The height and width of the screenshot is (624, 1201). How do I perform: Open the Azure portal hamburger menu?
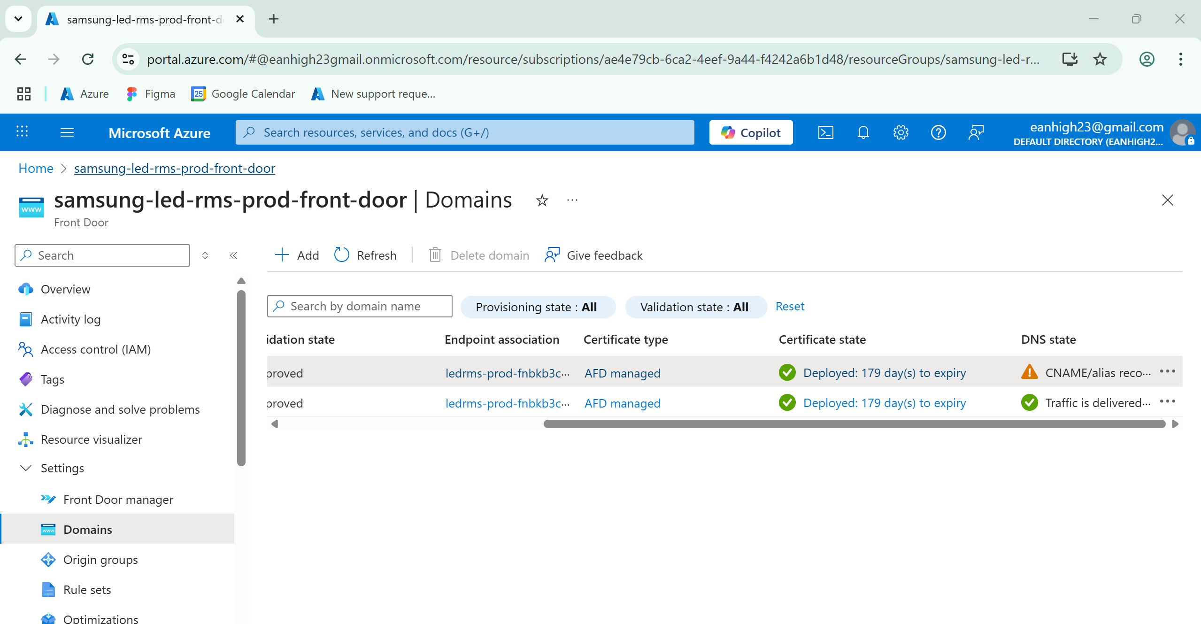(67, 133)
